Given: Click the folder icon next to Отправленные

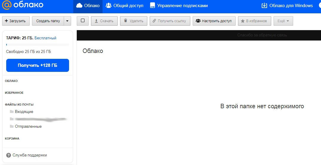Looking at the screenshot, I should 12,126.
